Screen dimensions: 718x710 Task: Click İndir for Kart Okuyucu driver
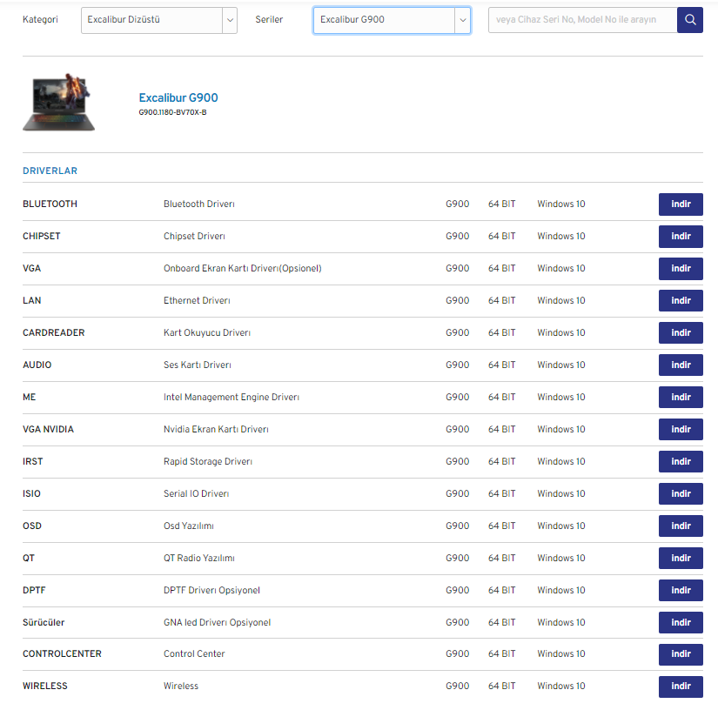coord(681,332)
